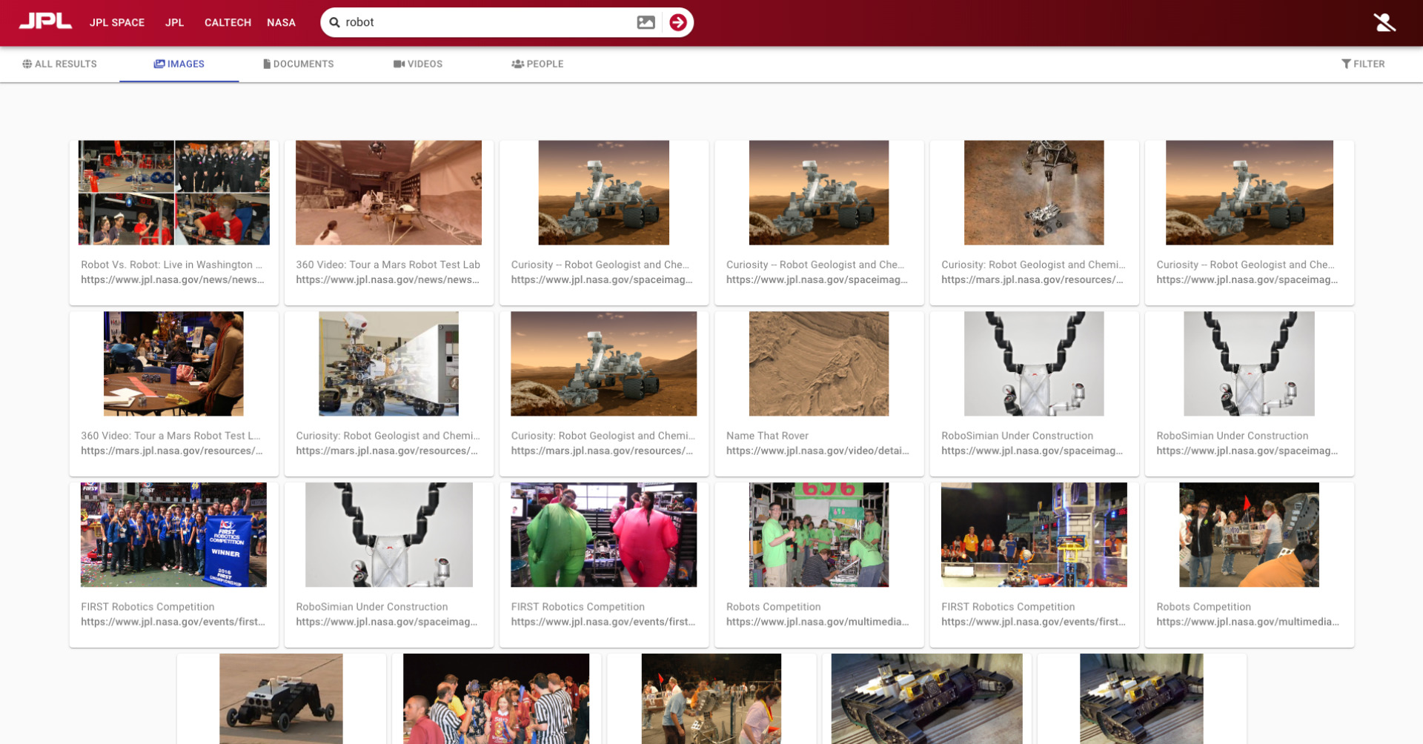Open the Filter options

pos(1363,64)
